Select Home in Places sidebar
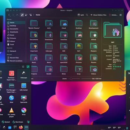 (16, 22)
